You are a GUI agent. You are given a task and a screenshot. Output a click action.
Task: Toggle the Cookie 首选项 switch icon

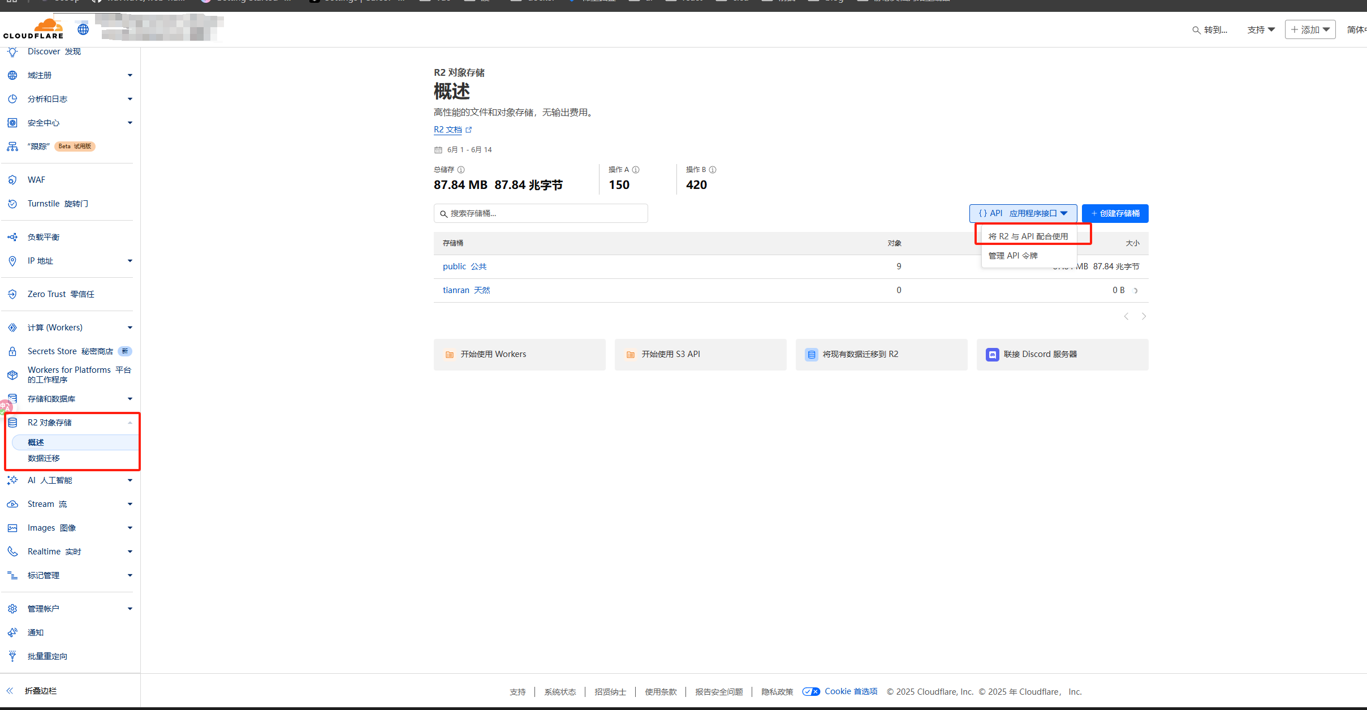click(x=811, y=691)
